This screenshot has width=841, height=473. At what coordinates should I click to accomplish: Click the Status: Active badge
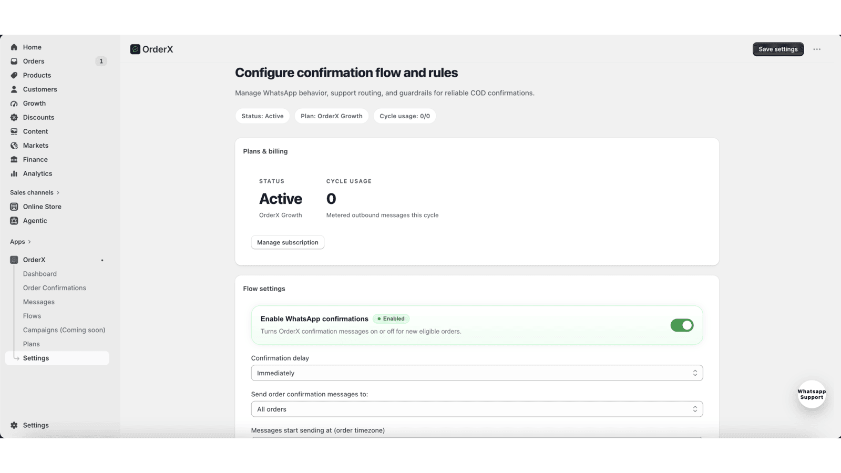pyautogui.click(x=262, y=116)
